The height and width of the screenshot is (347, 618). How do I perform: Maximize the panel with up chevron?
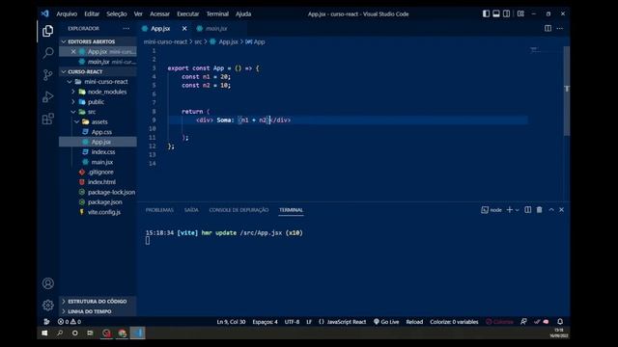point(551,210)
